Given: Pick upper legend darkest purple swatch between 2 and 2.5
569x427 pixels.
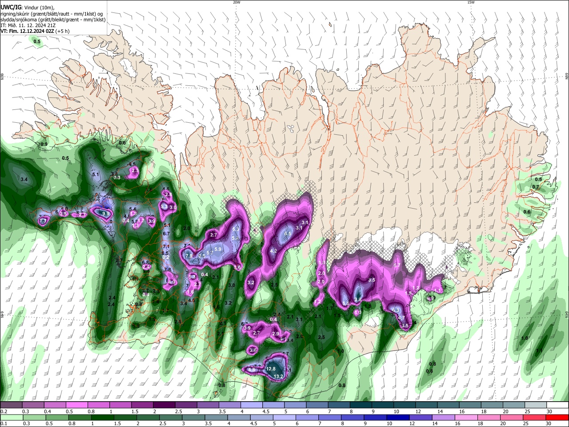Looking at the screenshot, I should 164,405.
